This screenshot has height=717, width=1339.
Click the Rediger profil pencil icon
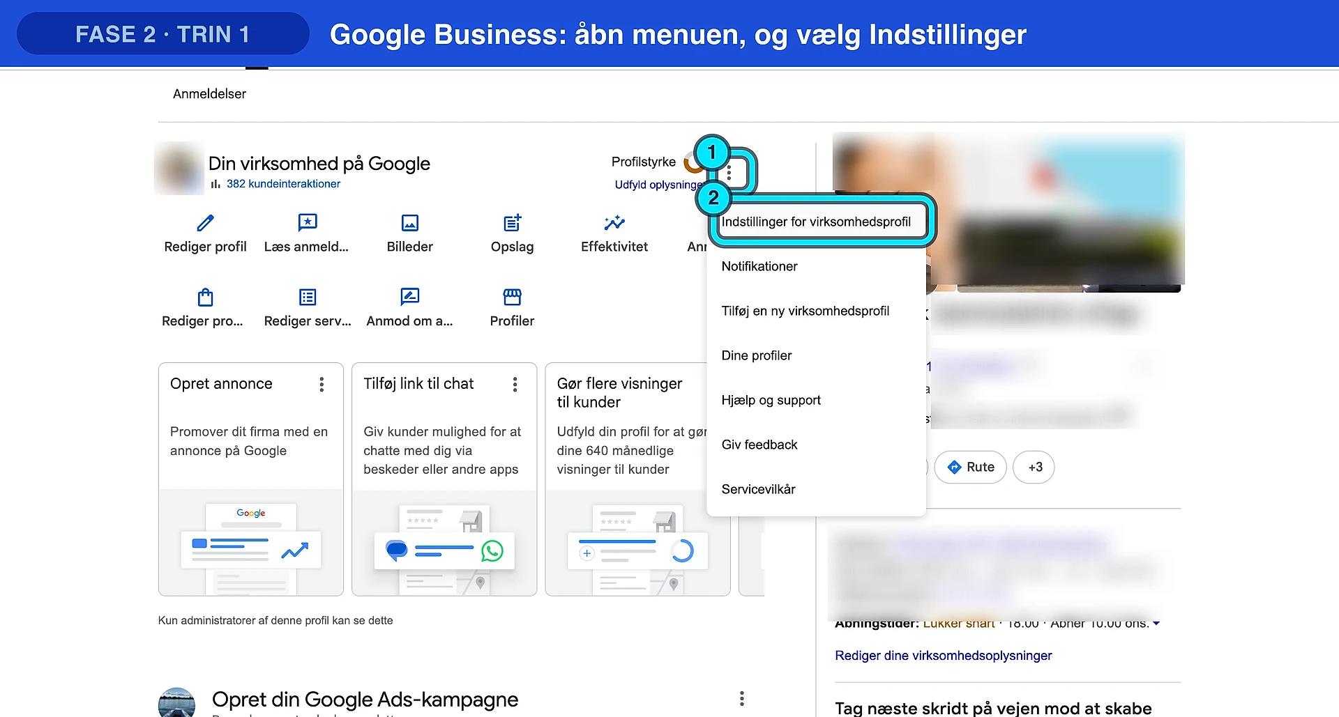(205, 223)
